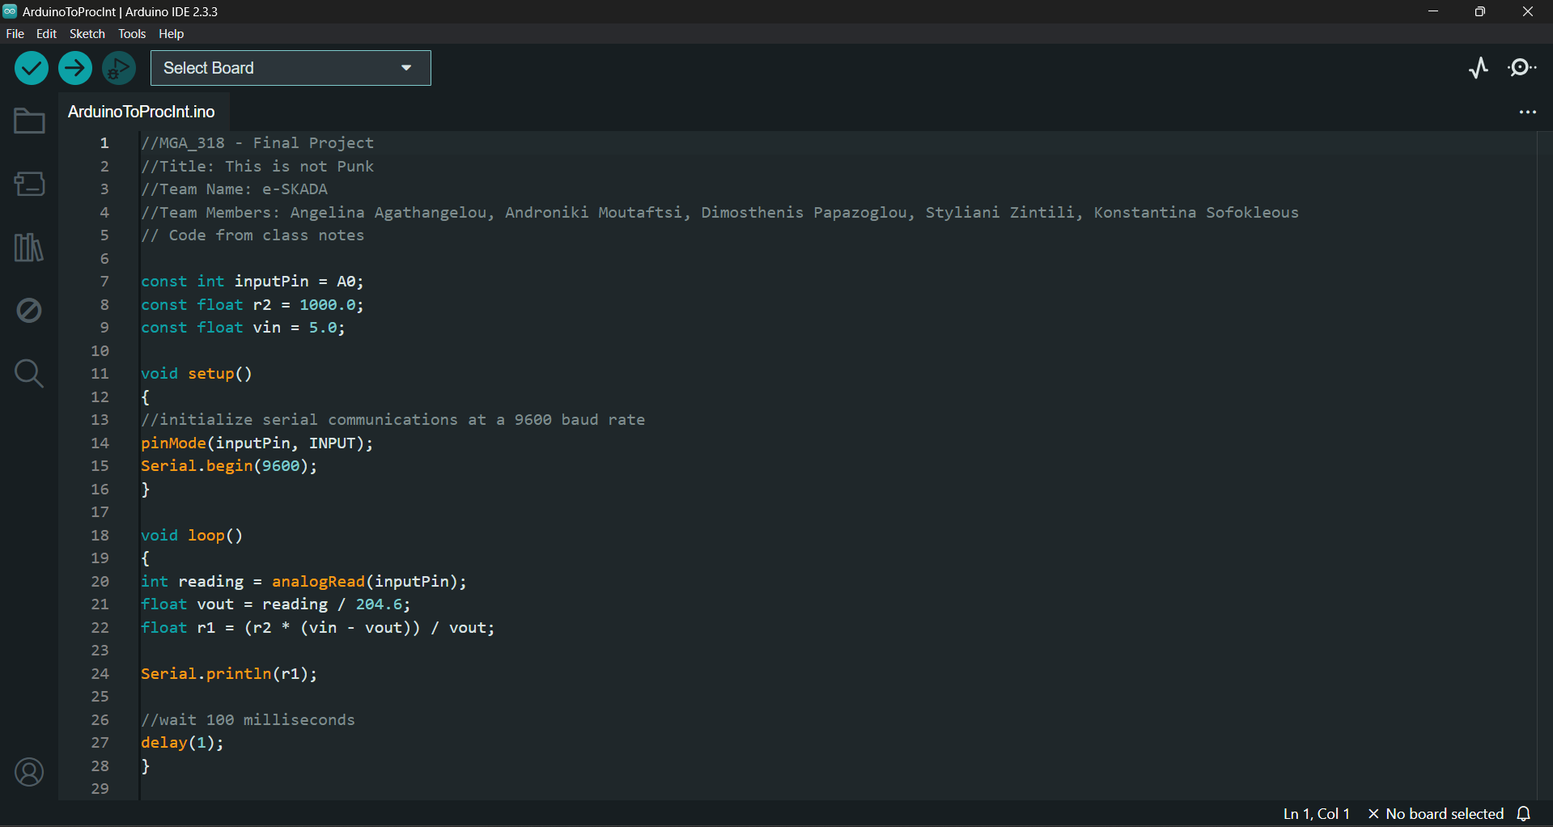
Task: Open the editor tab three-dots menu
Action: (1527, 112)
